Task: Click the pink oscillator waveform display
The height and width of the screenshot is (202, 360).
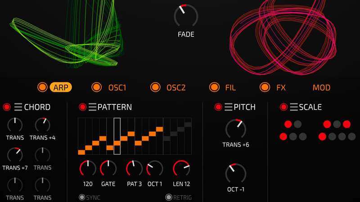Action: pyautogui.click(x=283, y=37)
